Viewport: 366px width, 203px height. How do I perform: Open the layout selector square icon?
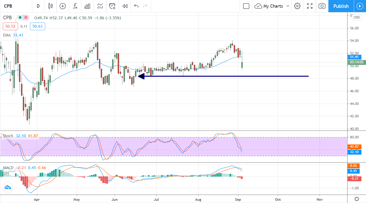[x=246, y=6]
